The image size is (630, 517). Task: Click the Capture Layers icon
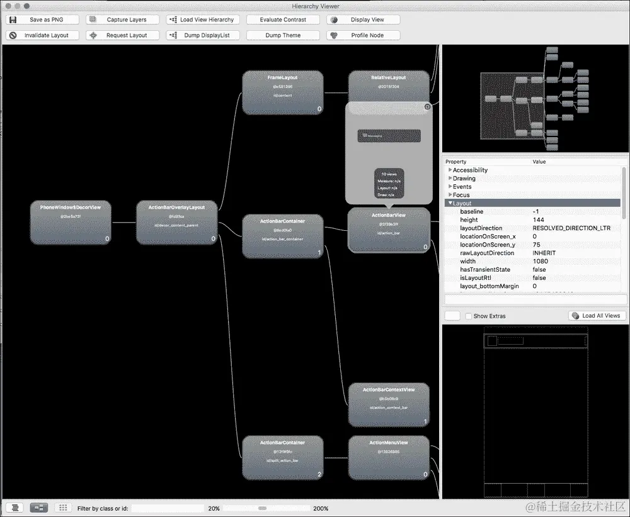coord(93,19)
